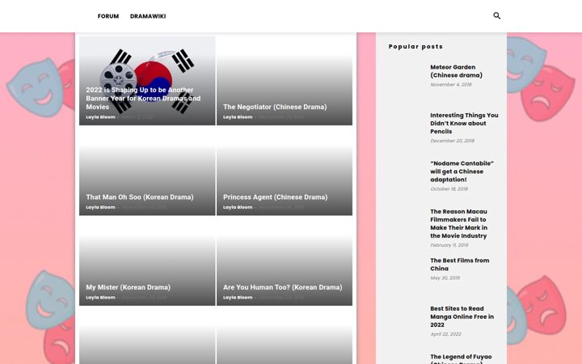Open 'The Best Films from China' post
The width and height of the screenshot is (582, 364).
[459, 265]
